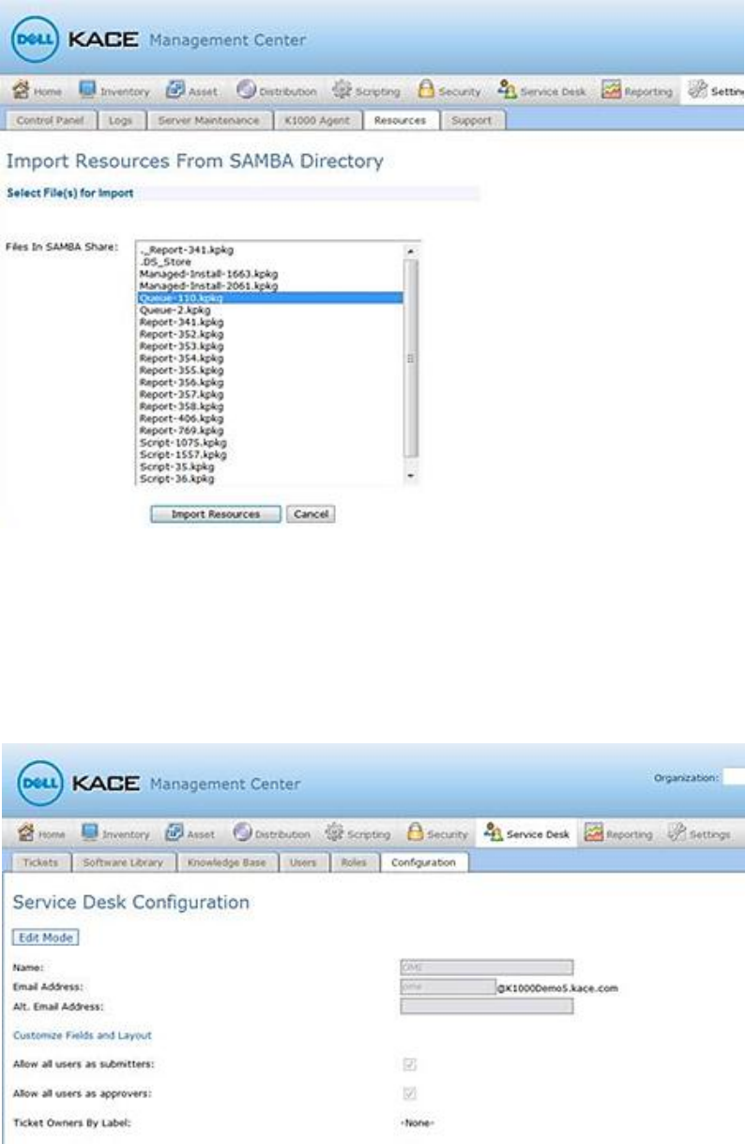The image size is (745, 1144).
Task: Select Report-352.kpkg in the list
Action: click(270, 332)
